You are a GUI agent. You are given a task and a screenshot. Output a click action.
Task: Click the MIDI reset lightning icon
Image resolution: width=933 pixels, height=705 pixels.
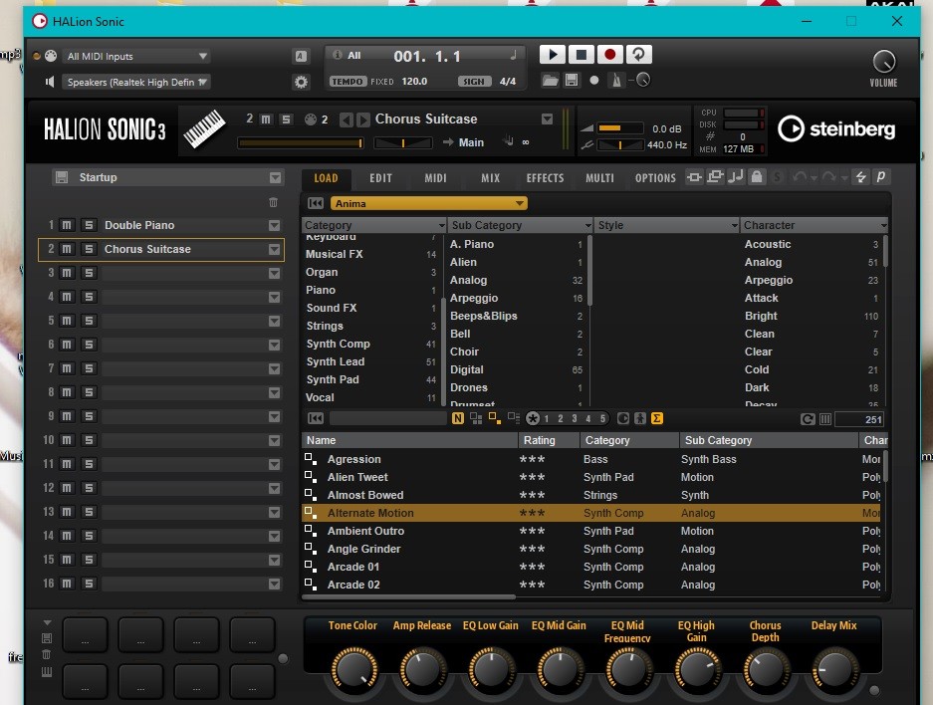861,176
